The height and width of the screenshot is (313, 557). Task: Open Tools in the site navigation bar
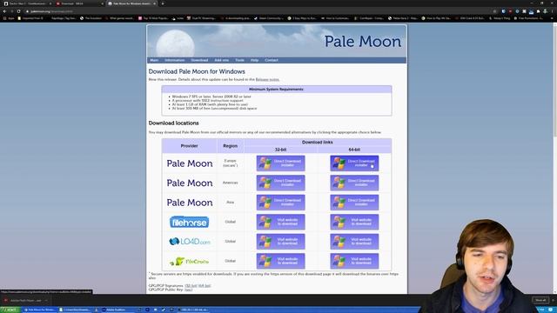pos(240,60)
